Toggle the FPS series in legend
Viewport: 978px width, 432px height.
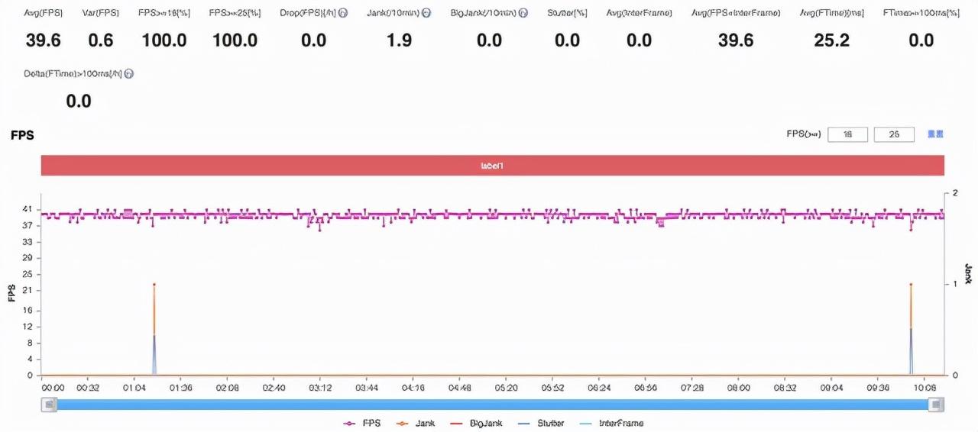click(362, 423)
